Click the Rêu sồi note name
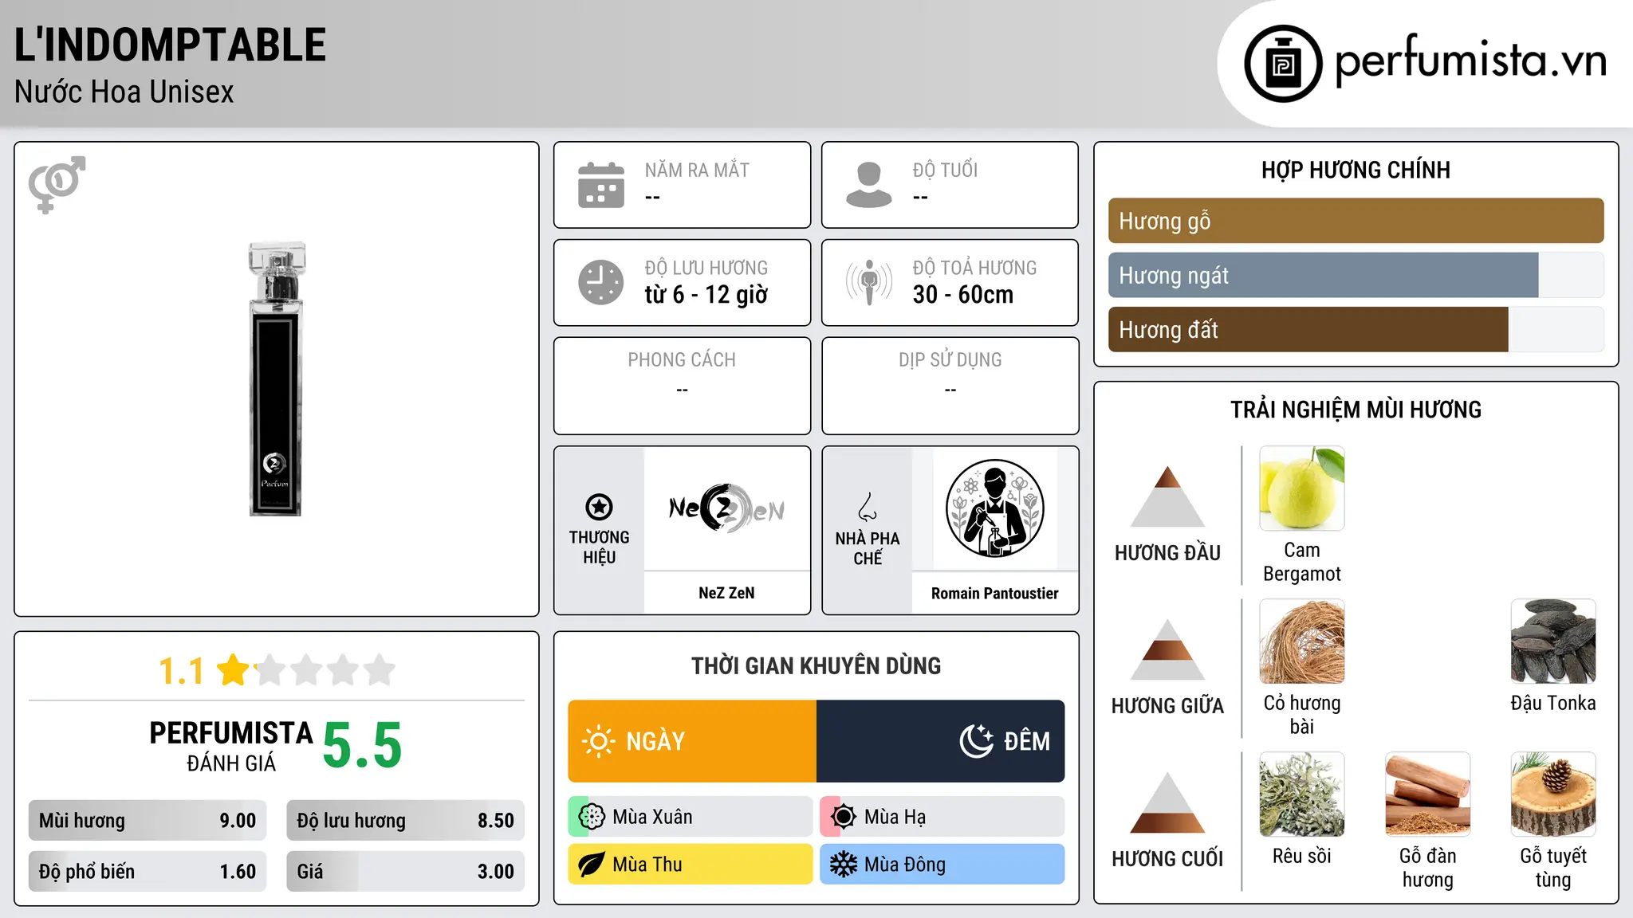 (x=1302, y=856)
